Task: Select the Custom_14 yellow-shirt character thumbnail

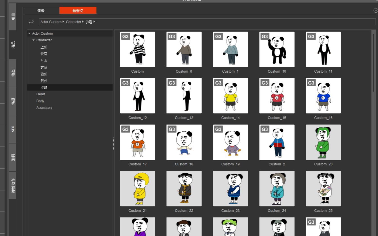Action: pos(231,96)
